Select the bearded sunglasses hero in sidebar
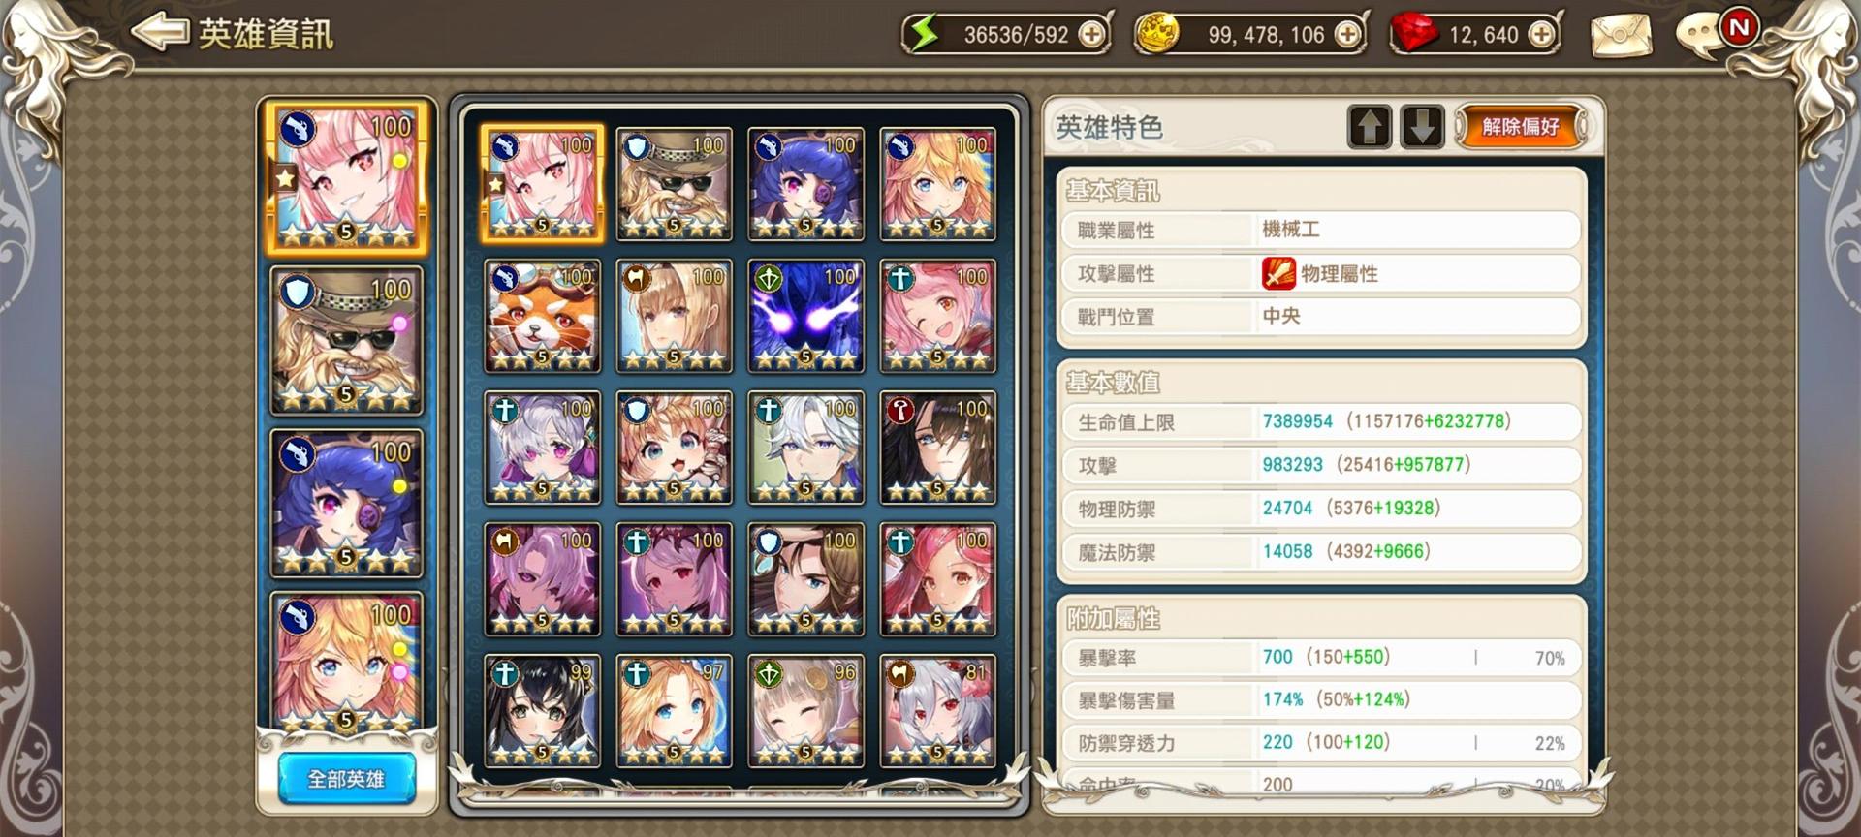 [347, 341]
